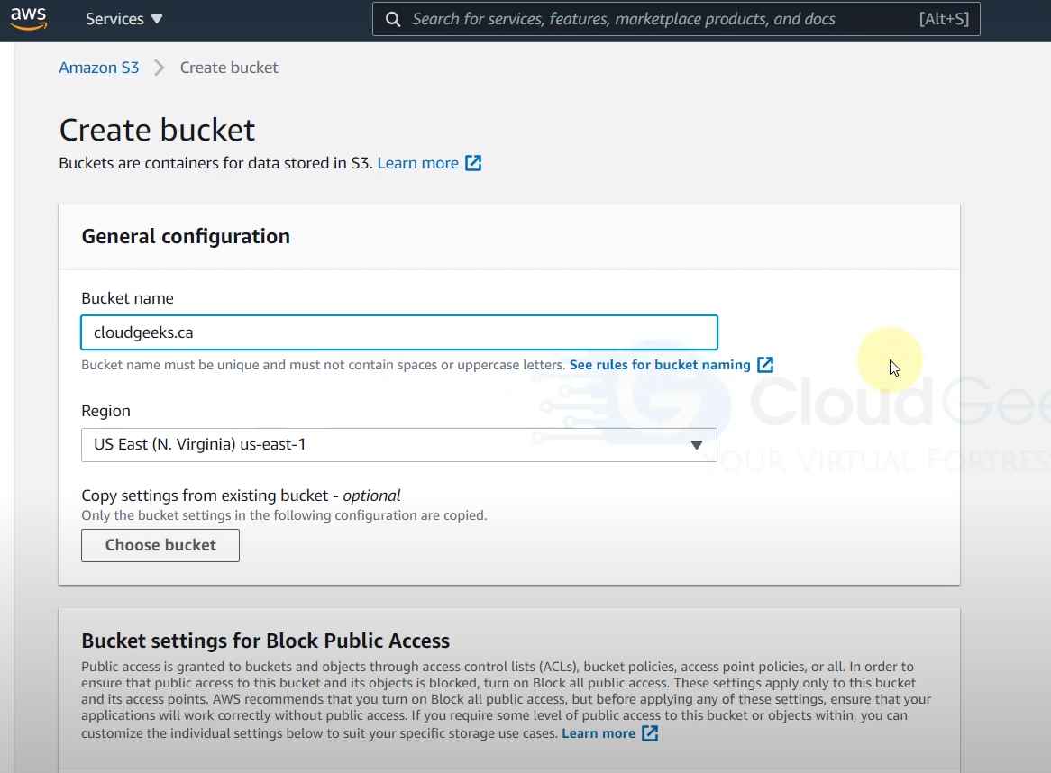1051x773 pixels.
Task: Click external-link icon in Block Public Access section
Action: coord(650,733)
